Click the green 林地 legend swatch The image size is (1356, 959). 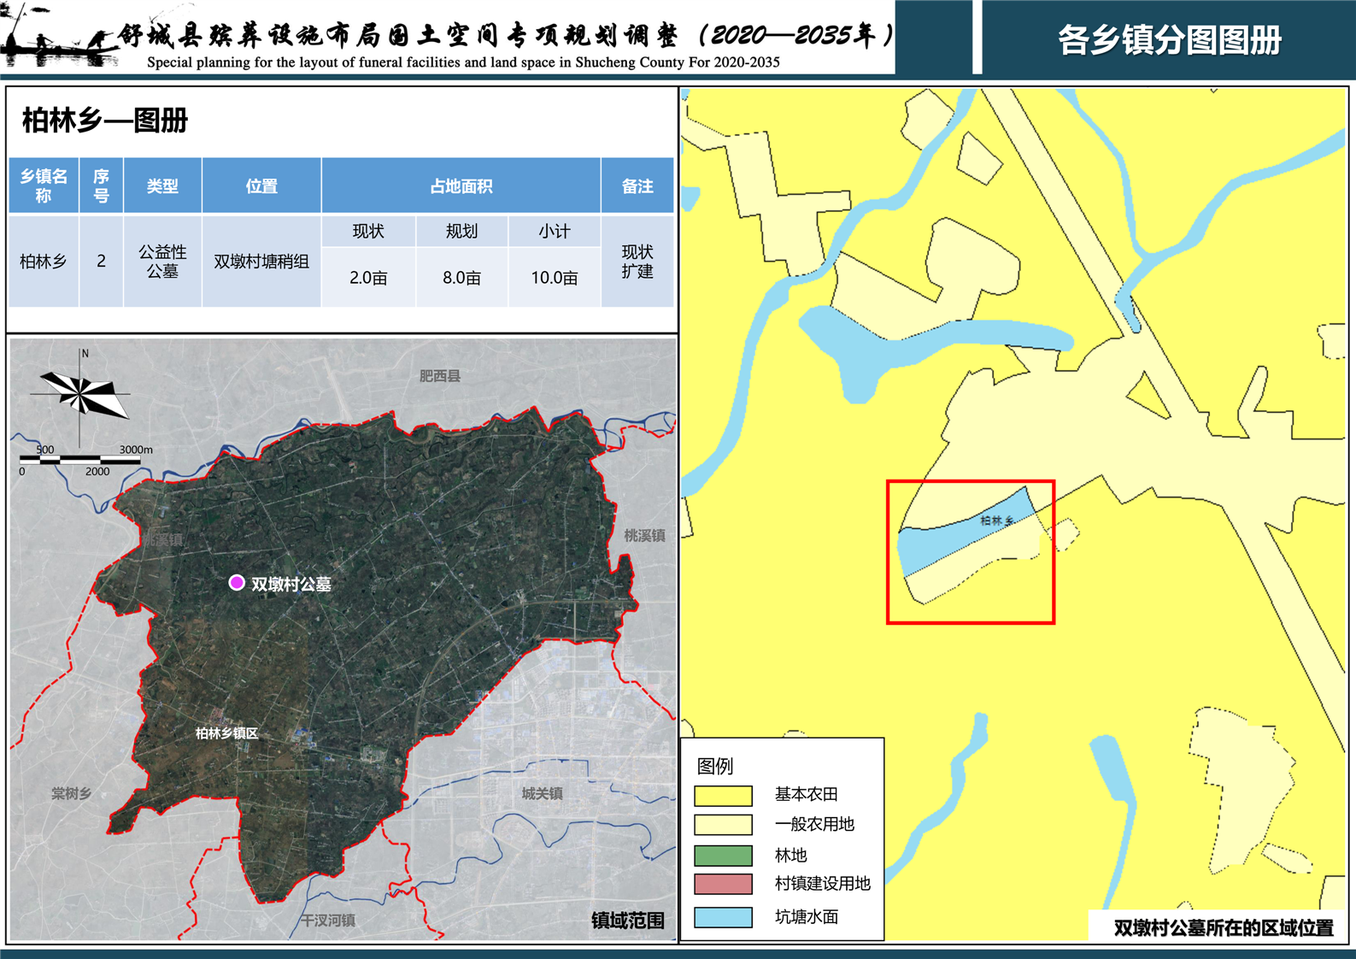(723, 856)
